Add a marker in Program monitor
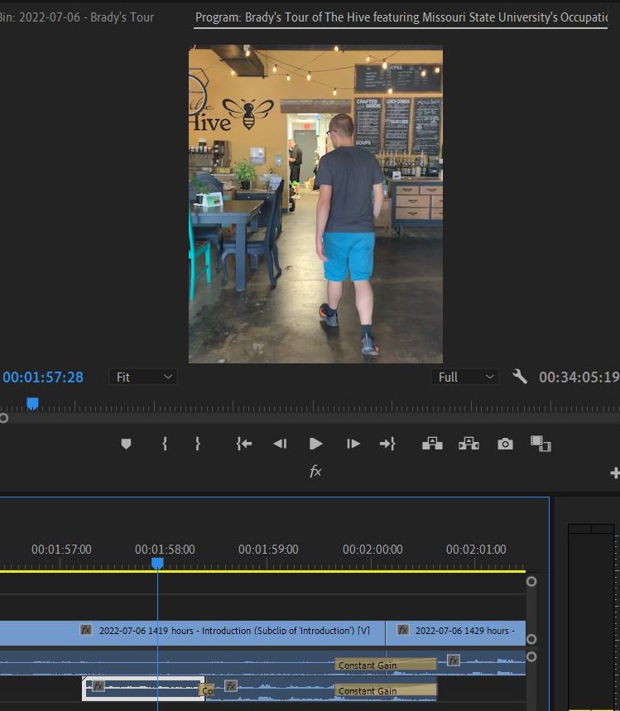620x711 pixels. 126,444
